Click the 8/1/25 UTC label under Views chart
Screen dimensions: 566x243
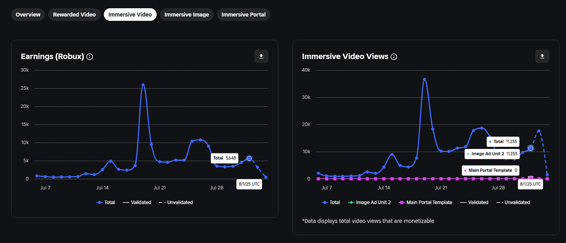[531, 184]
